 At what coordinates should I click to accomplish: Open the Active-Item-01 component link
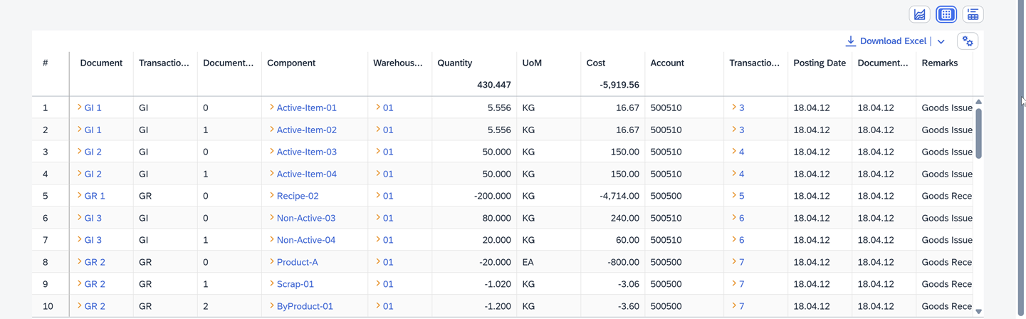306,108
